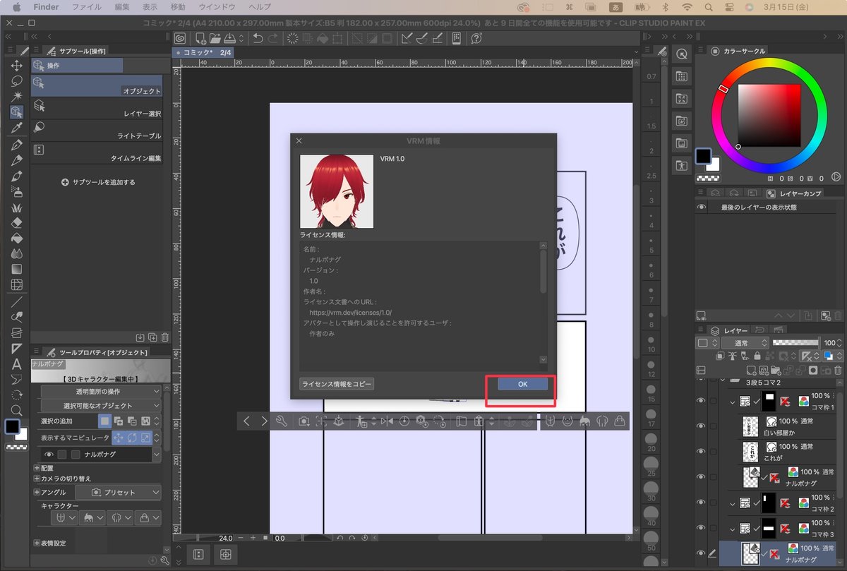Toggle visibility of the これが layer
847x571 pixels.
[x=701, y=451]
